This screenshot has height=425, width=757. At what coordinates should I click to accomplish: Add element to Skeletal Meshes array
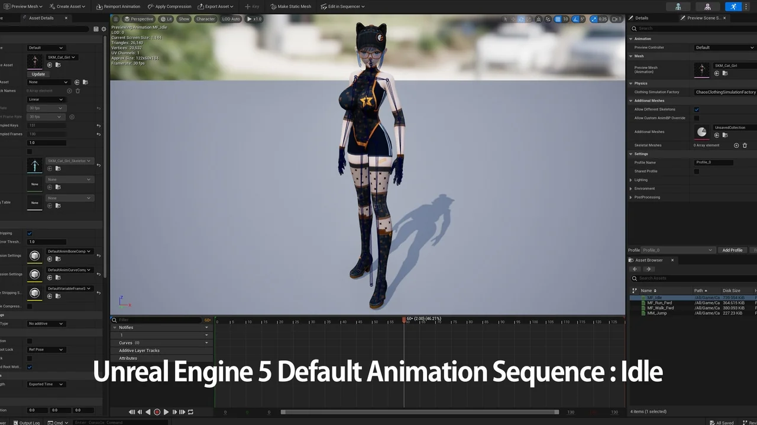(x=736, y=145)
